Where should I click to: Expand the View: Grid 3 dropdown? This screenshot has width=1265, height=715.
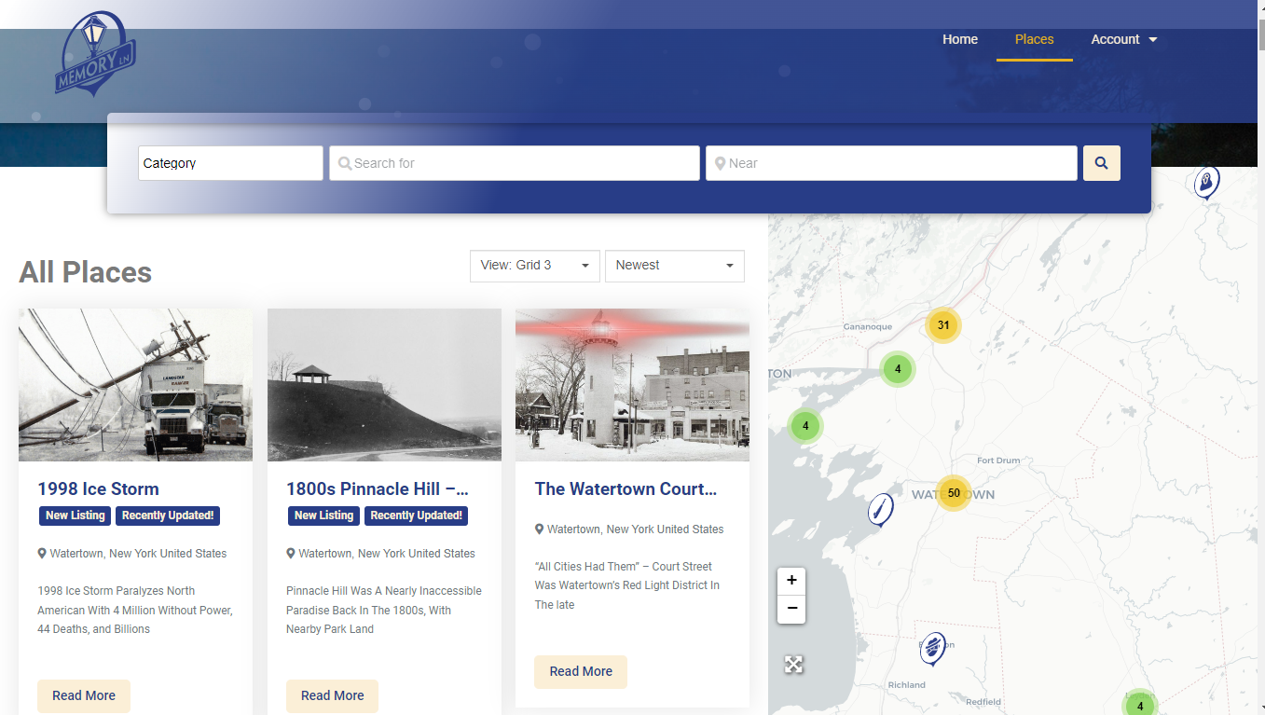coord(534,266)
